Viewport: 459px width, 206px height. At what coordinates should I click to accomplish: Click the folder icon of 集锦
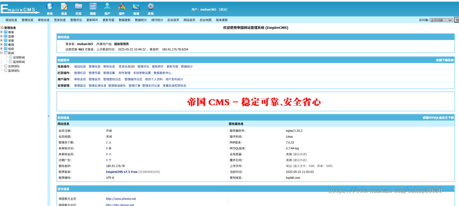tap(6, 45)
